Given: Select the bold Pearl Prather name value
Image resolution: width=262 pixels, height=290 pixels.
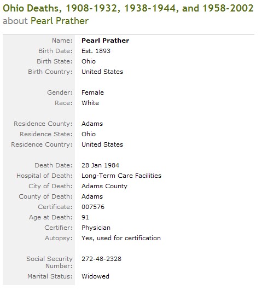Looking at the screenshot, I should pyautogui.click(x=106, y=40).
